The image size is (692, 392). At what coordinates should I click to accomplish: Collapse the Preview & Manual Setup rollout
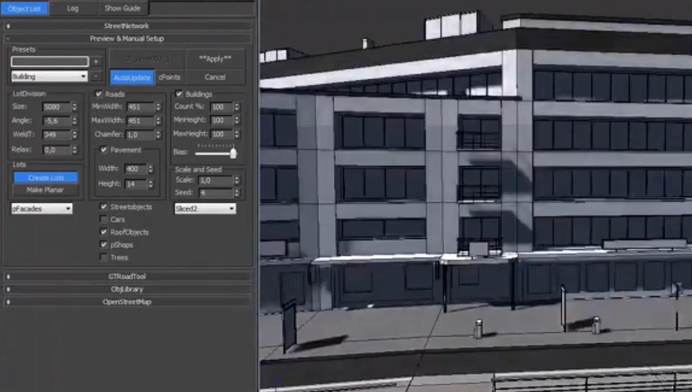point(127,39)
